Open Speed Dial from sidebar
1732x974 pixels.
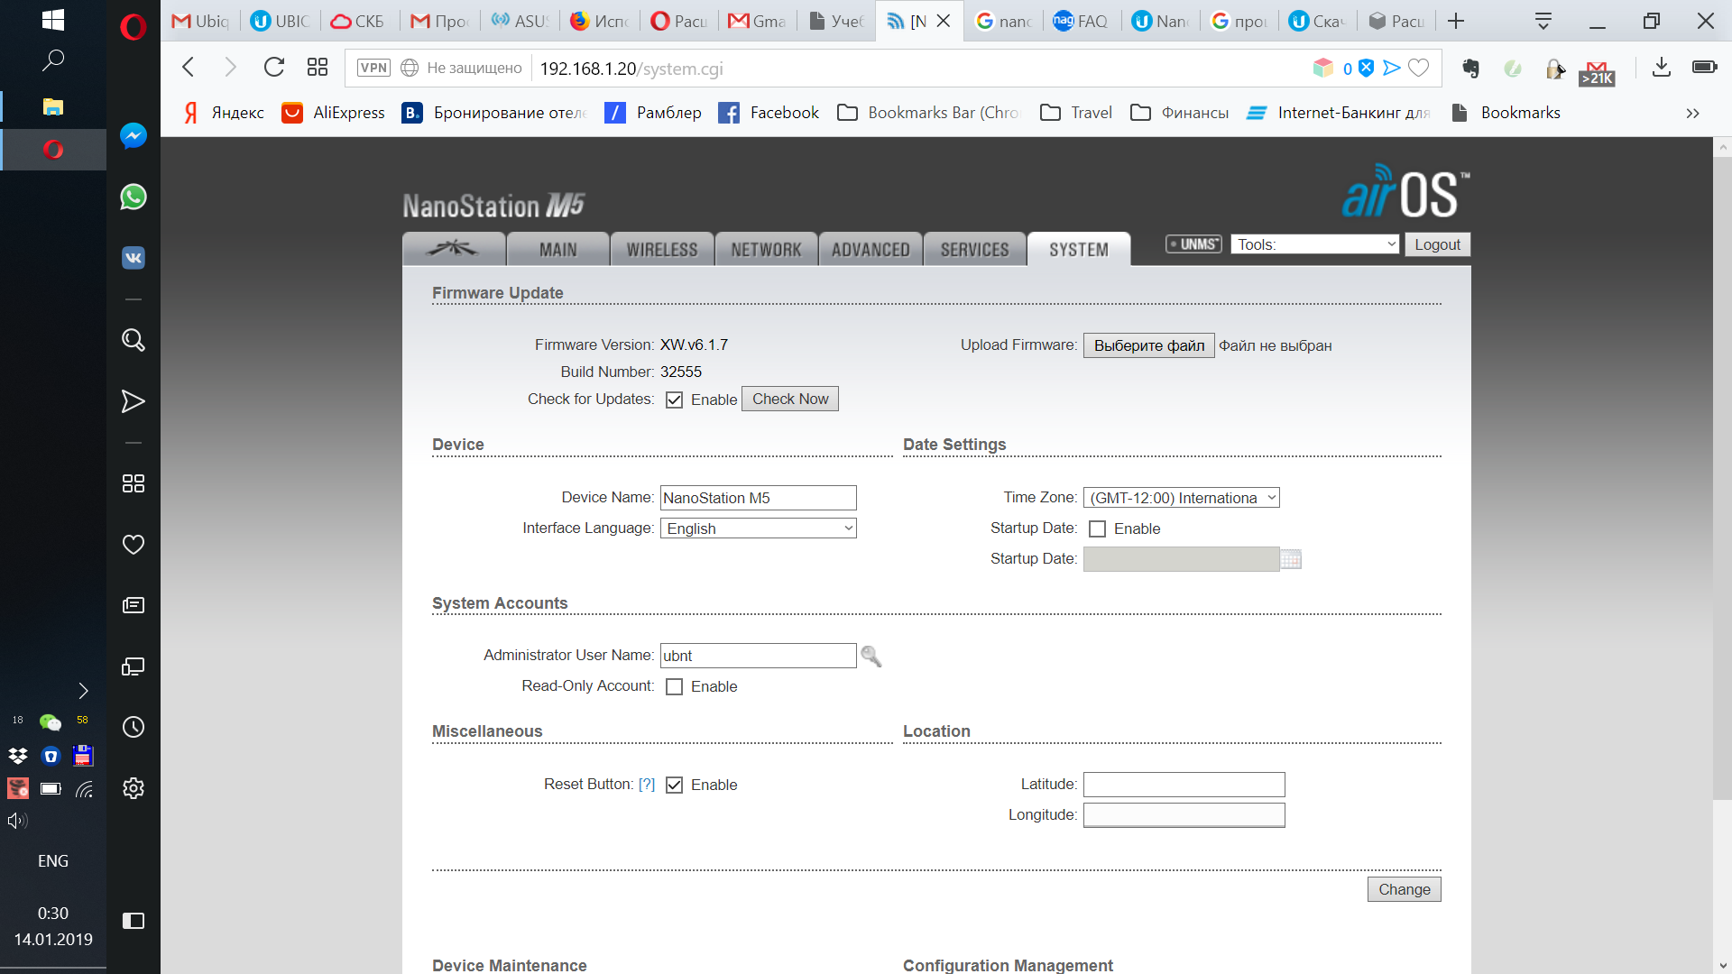(x=134, y=483)
